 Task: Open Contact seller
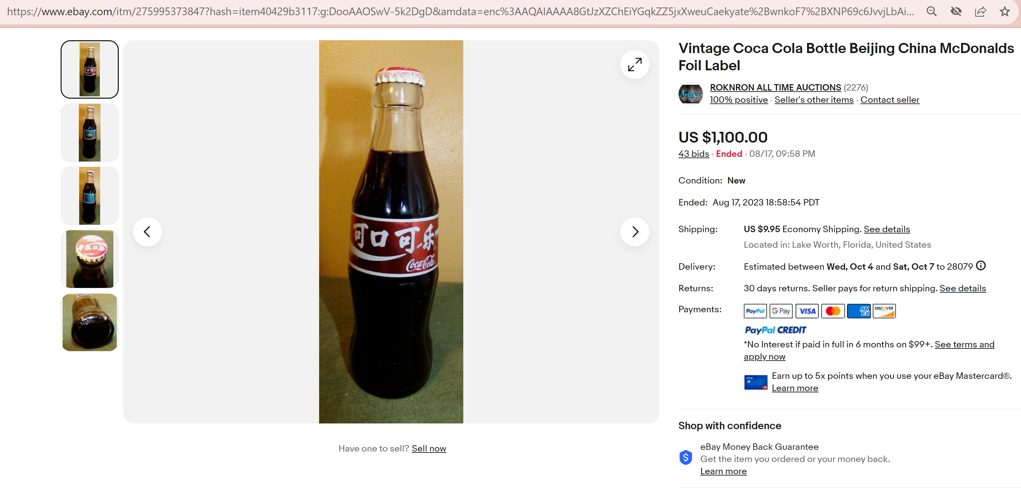[x=890, y=100]
